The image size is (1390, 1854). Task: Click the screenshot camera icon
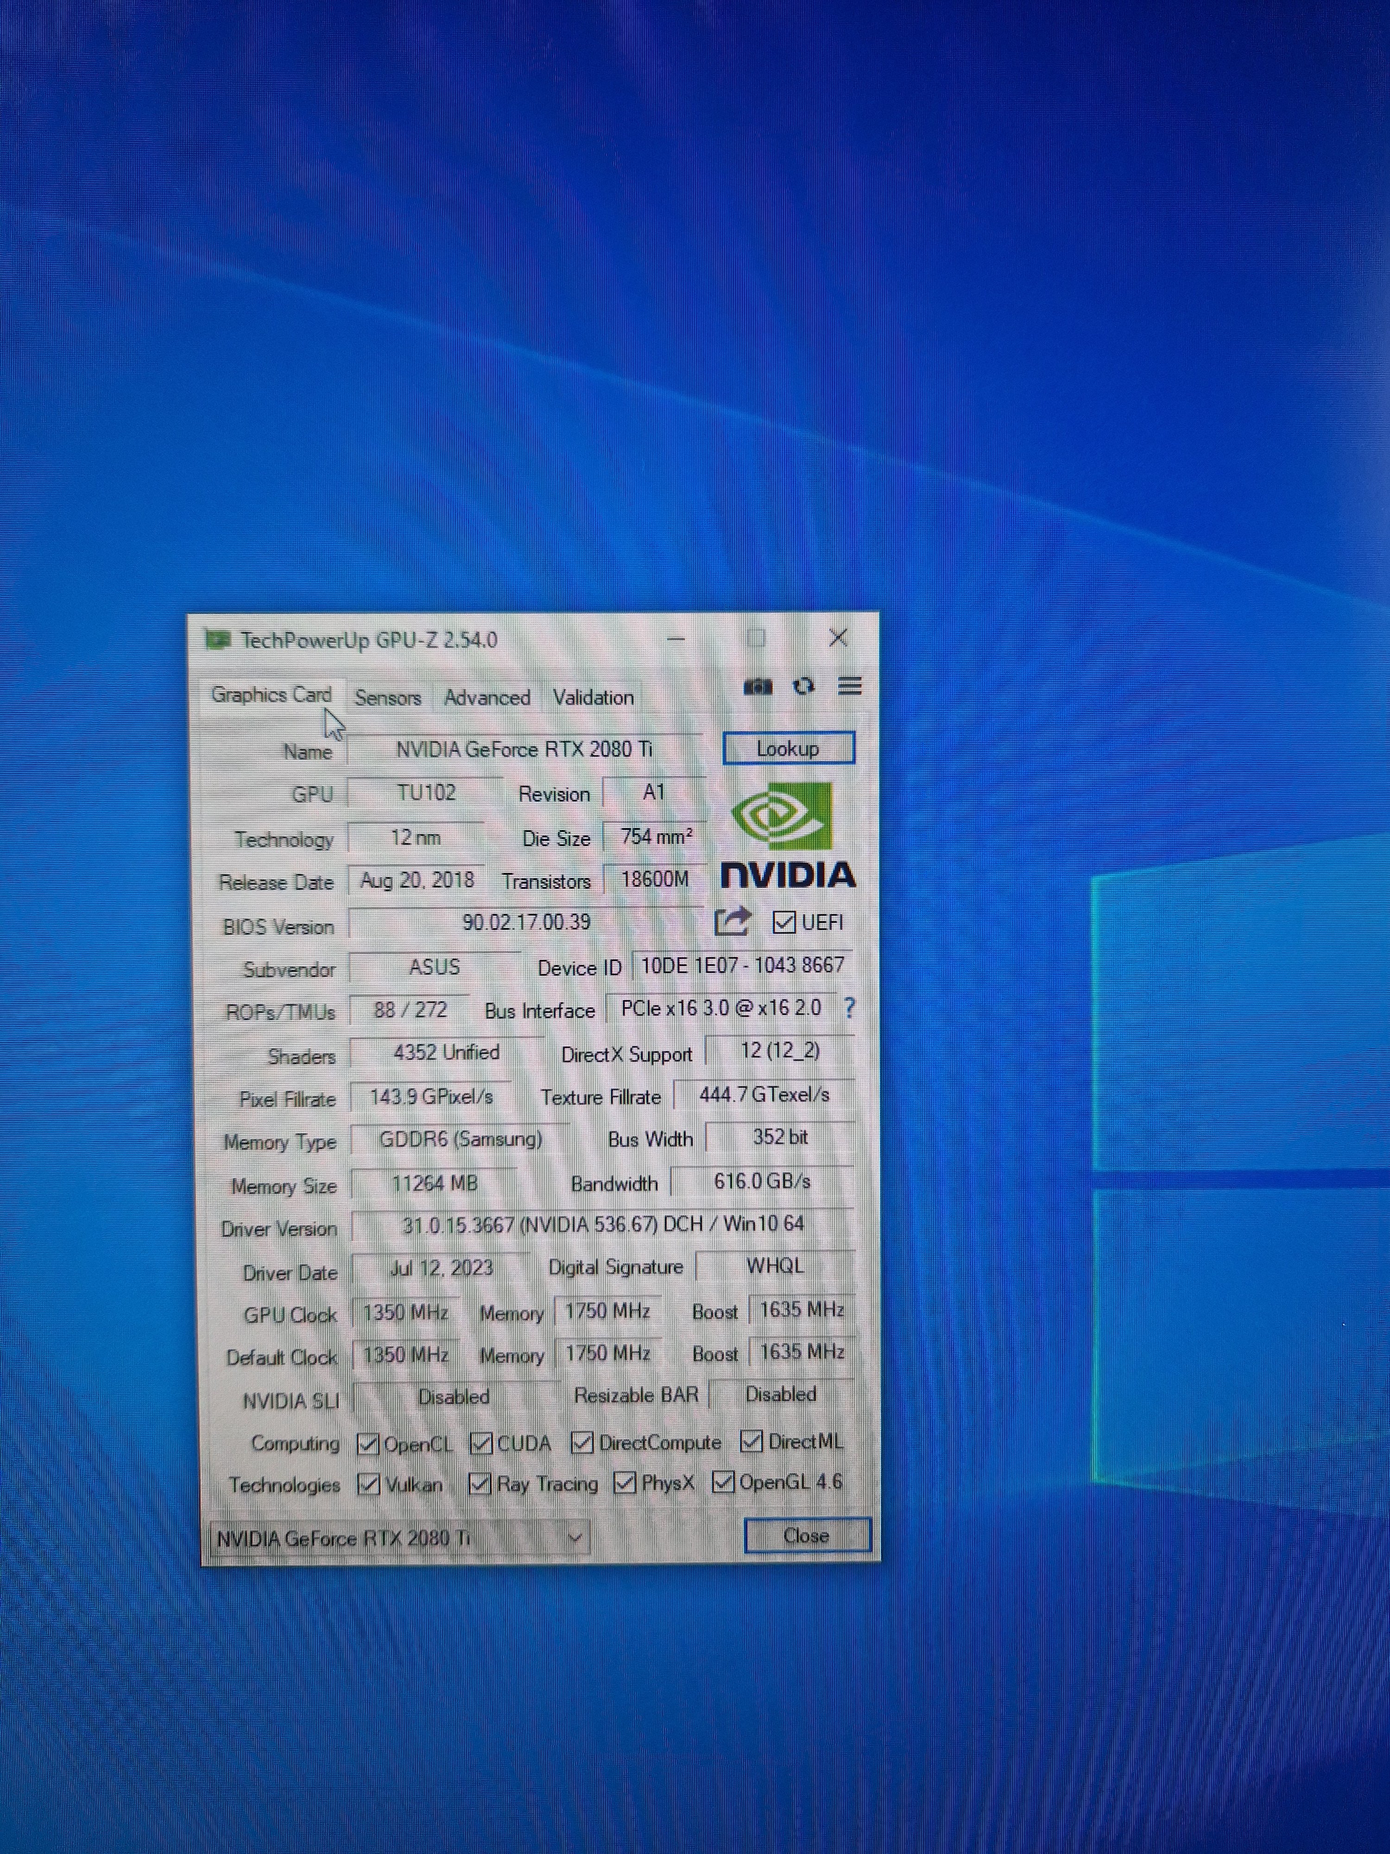point(758,687)
